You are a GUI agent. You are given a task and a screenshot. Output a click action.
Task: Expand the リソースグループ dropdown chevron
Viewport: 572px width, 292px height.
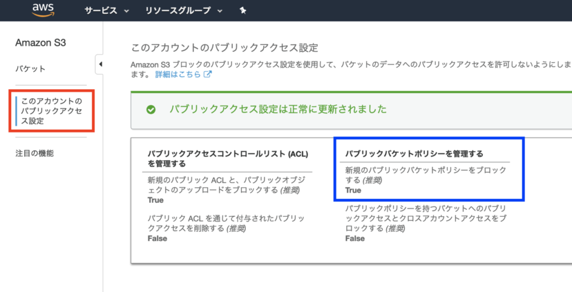pyautogui.click(x=220, y=11)
